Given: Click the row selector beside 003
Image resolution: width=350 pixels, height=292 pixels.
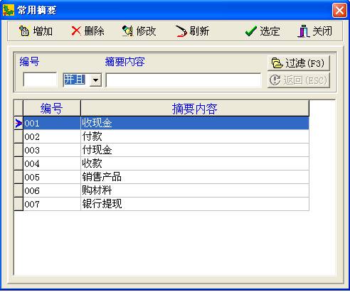Looking at the screenshot, I should (18, 150).
